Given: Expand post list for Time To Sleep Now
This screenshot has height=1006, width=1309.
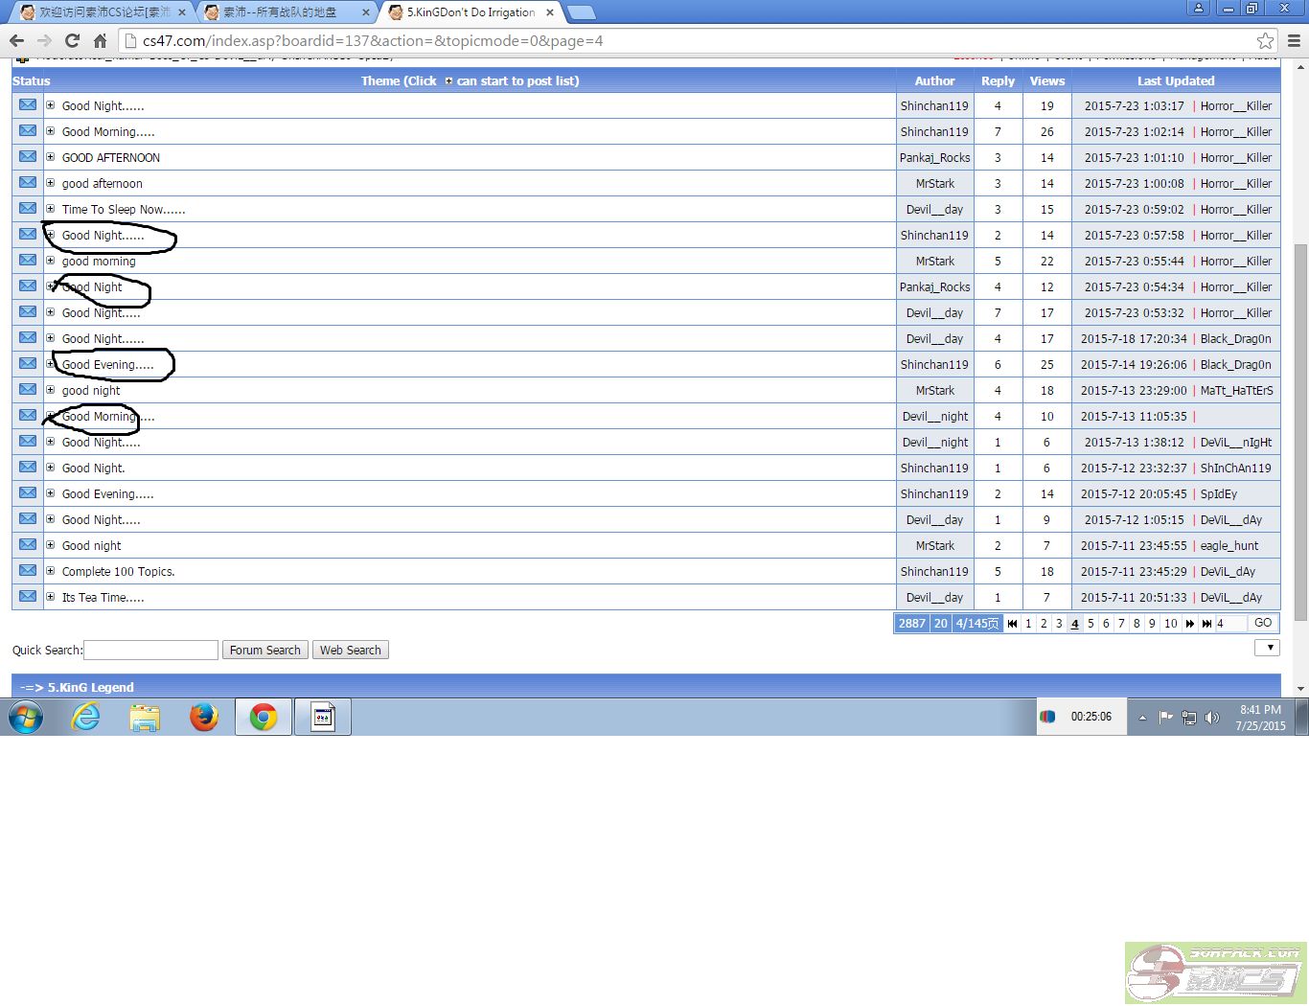Looking at the screenshot, I should [51, 209].
